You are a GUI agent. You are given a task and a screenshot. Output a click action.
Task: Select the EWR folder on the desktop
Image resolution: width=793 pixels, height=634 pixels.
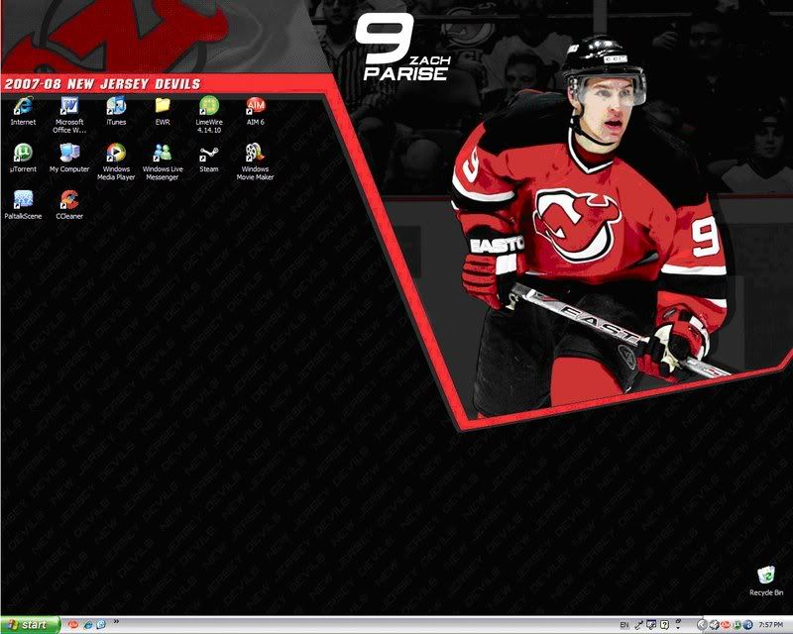[163, 111]
